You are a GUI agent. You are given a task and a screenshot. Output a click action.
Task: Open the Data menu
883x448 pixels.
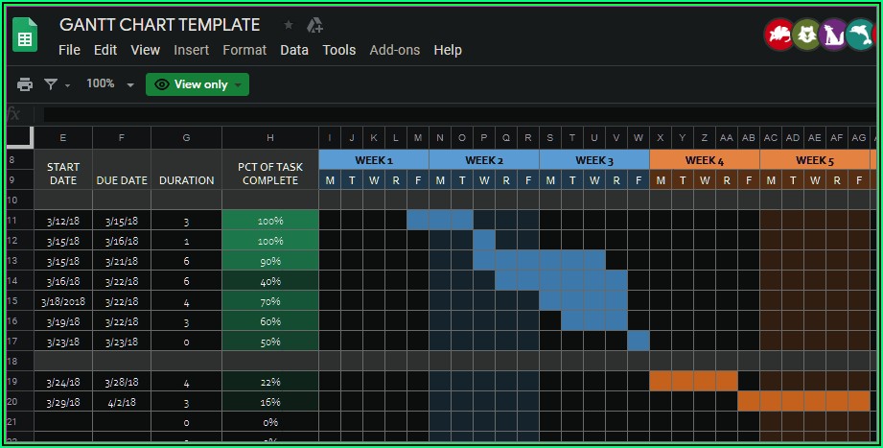[x=294, y=50]
